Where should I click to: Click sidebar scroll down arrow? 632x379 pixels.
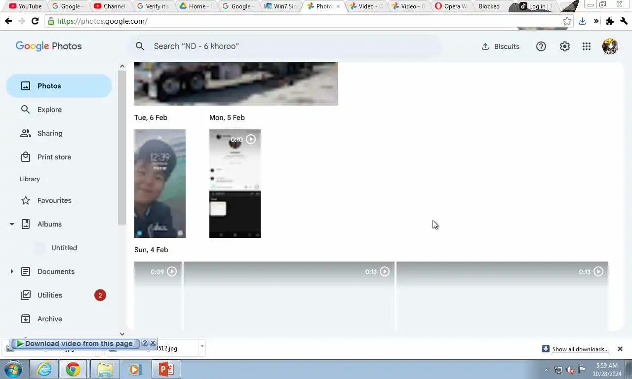tap(122, 334)
